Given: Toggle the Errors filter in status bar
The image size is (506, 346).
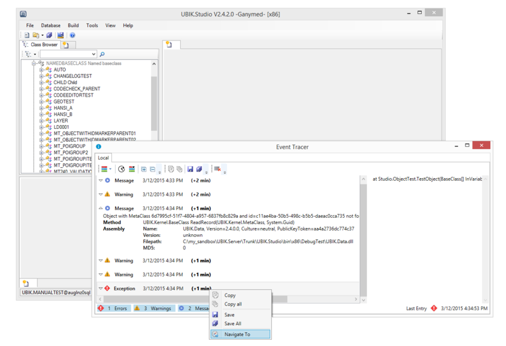Looking at the screenshot, I should [x=114, y=309].
